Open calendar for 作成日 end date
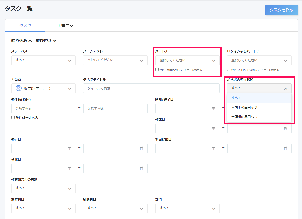This screenshot has height=219, width=302. coord(286,128)
